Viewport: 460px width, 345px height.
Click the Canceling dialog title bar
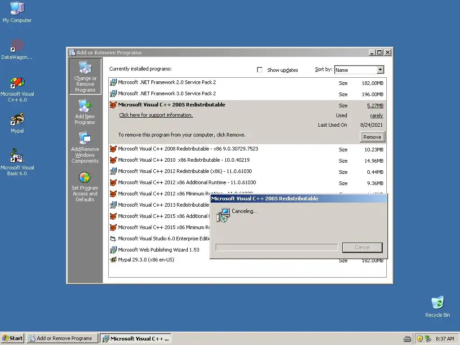[x=299, y=199]
